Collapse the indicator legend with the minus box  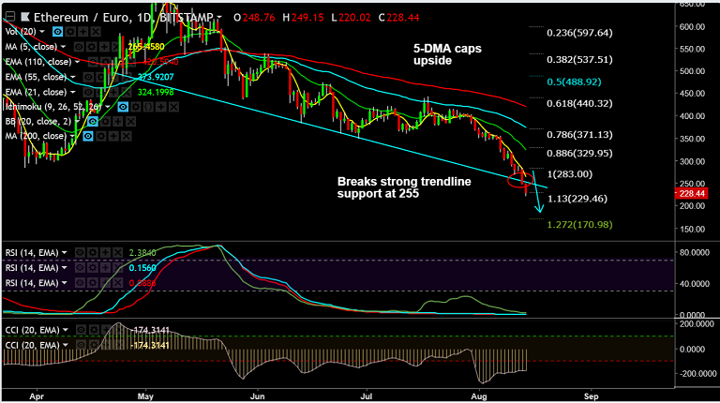pos(9,17)
